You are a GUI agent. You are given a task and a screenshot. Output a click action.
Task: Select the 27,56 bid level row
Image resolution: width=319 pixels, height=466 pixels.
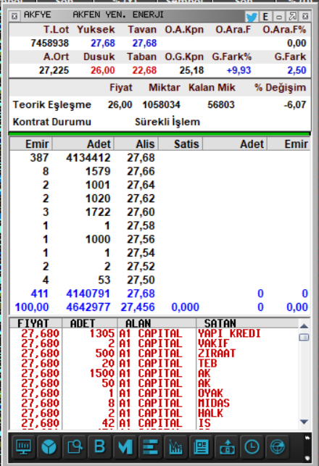pyautogui.click(x=160, y=239)
